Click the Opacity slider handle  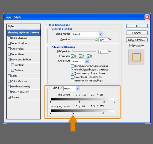(x=96, y=39)
